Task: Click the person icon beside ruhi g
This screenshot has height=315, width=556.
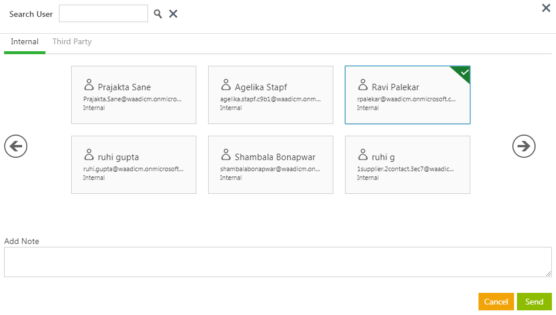Action: point(363,154)
